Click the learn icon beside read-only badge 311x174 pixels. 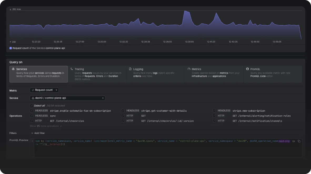tap(294, 141)
